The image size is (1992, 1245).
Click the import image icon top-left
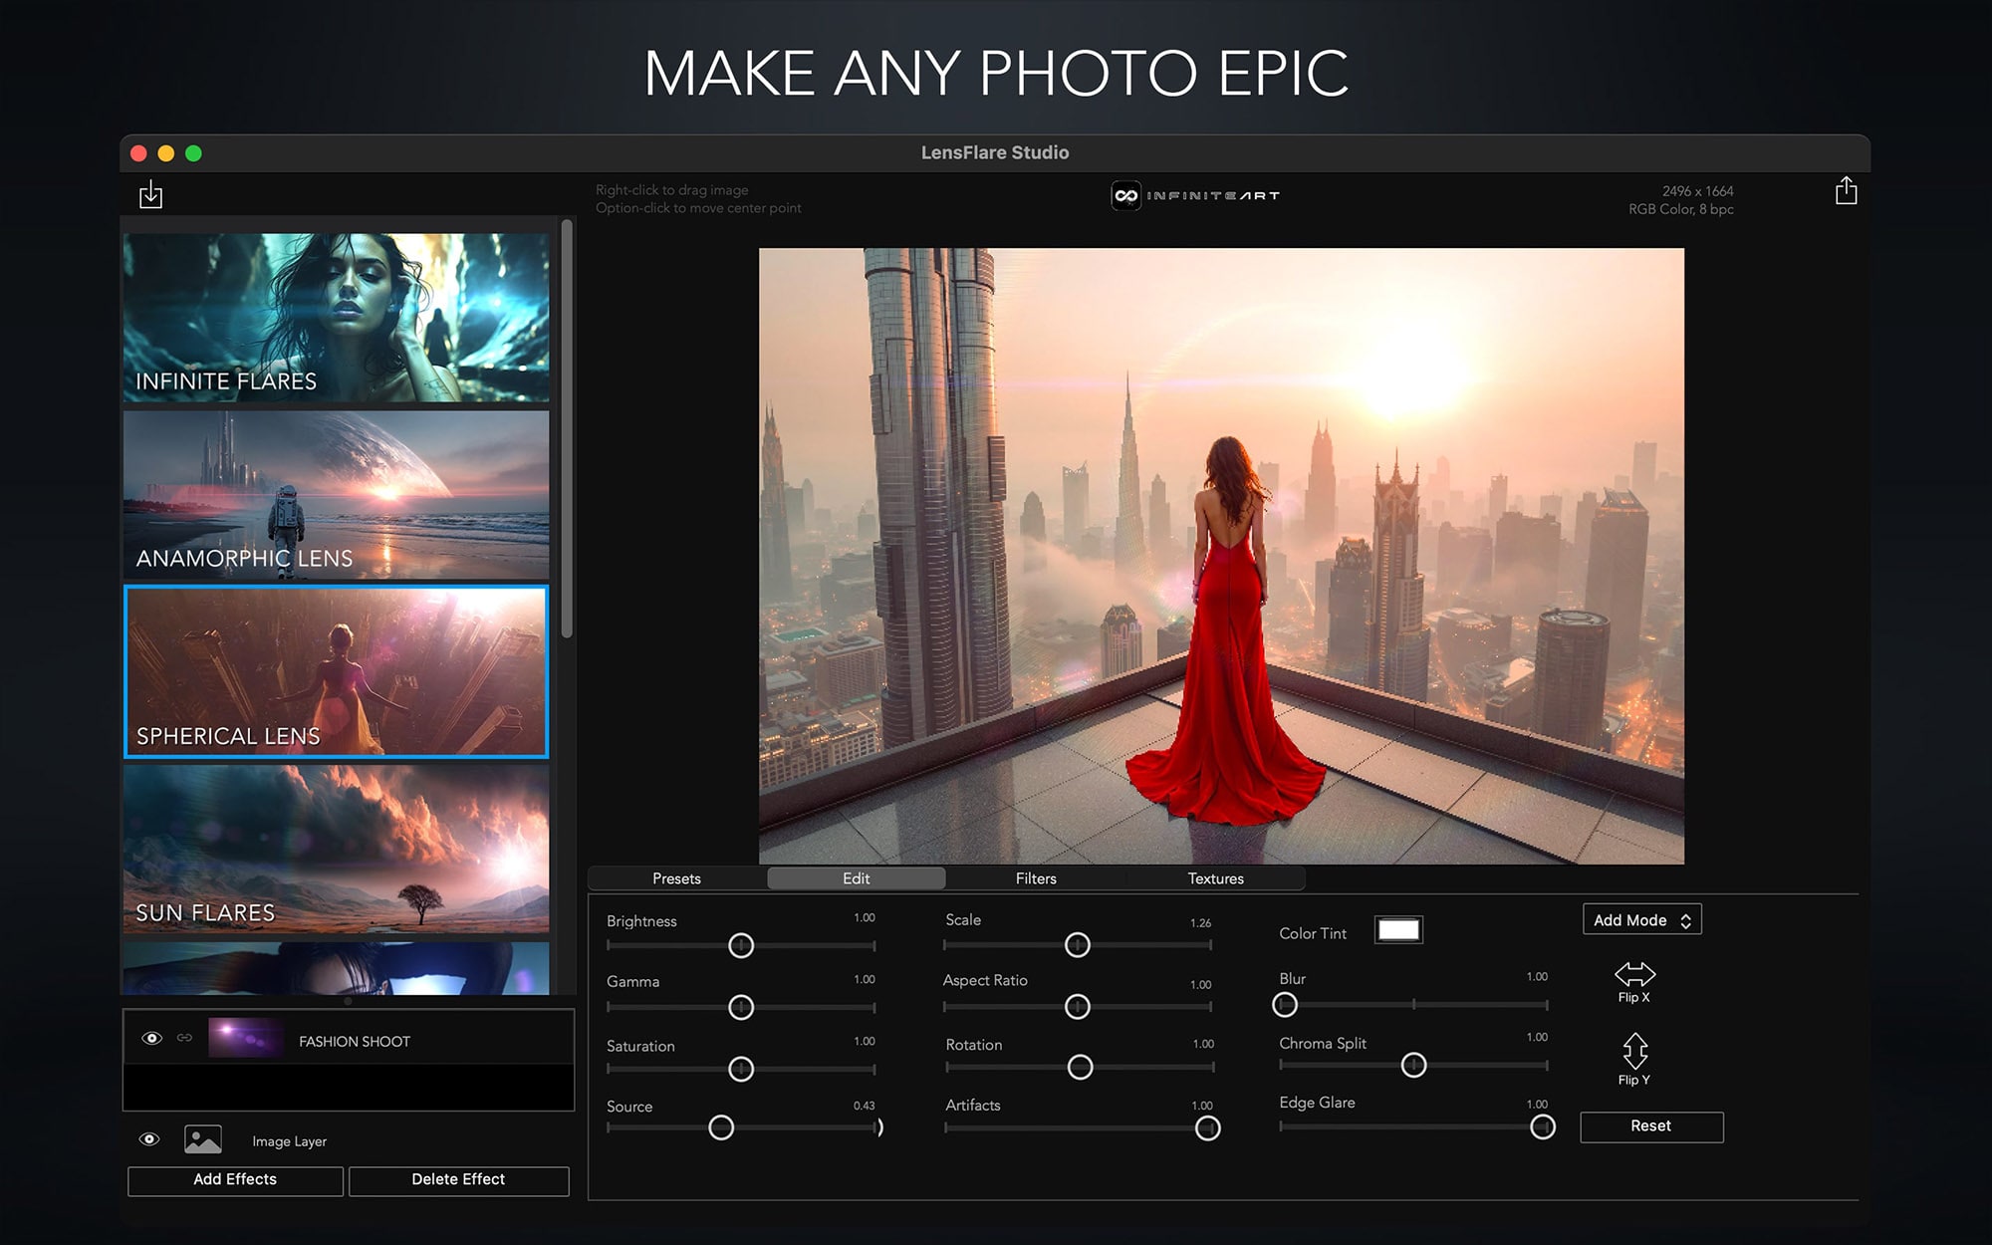150,194
